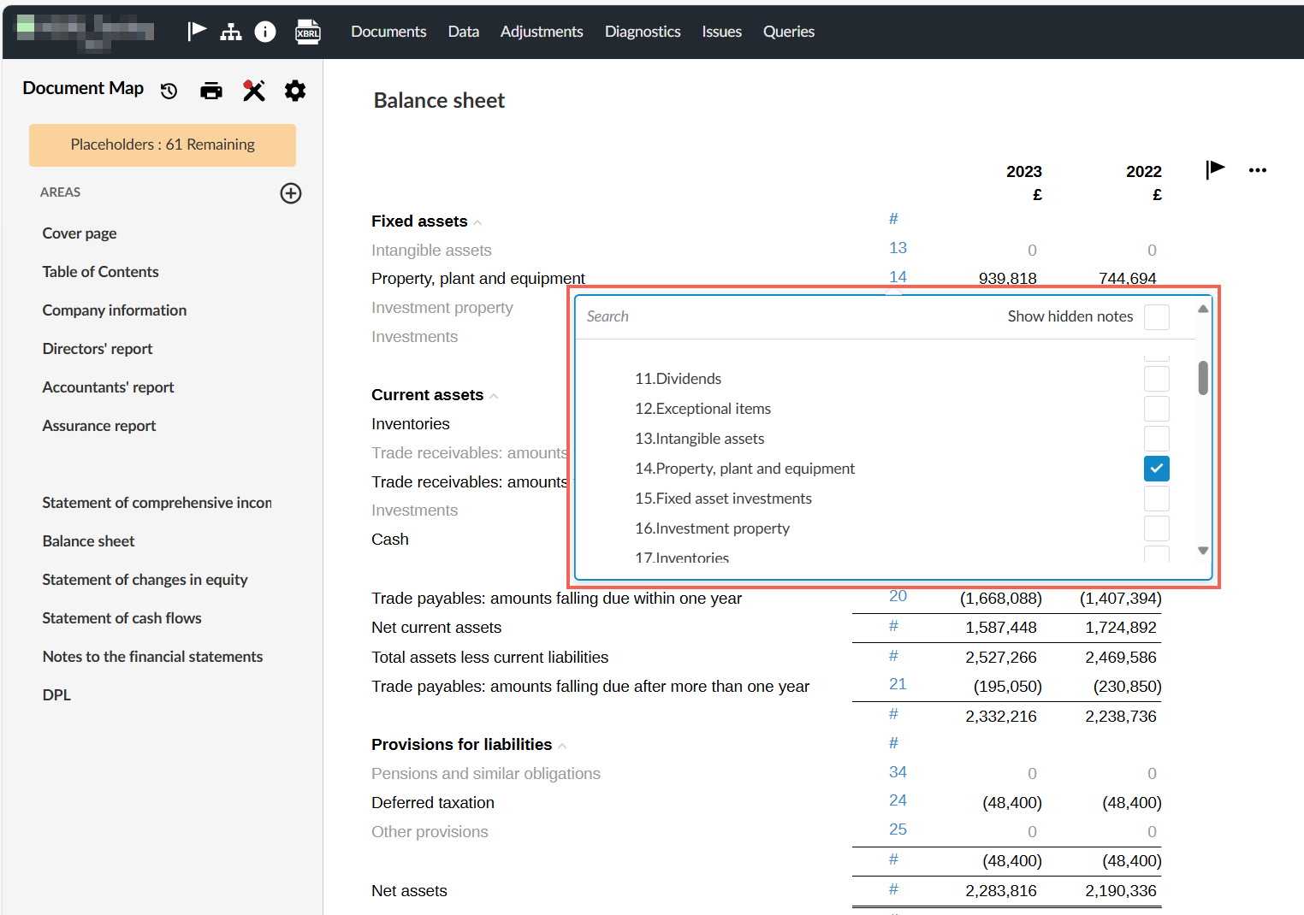Screen dimensions: 1304x915
Task: Click the Placeholders: 61 Remaining button
Action: click(x=163, y=145)
